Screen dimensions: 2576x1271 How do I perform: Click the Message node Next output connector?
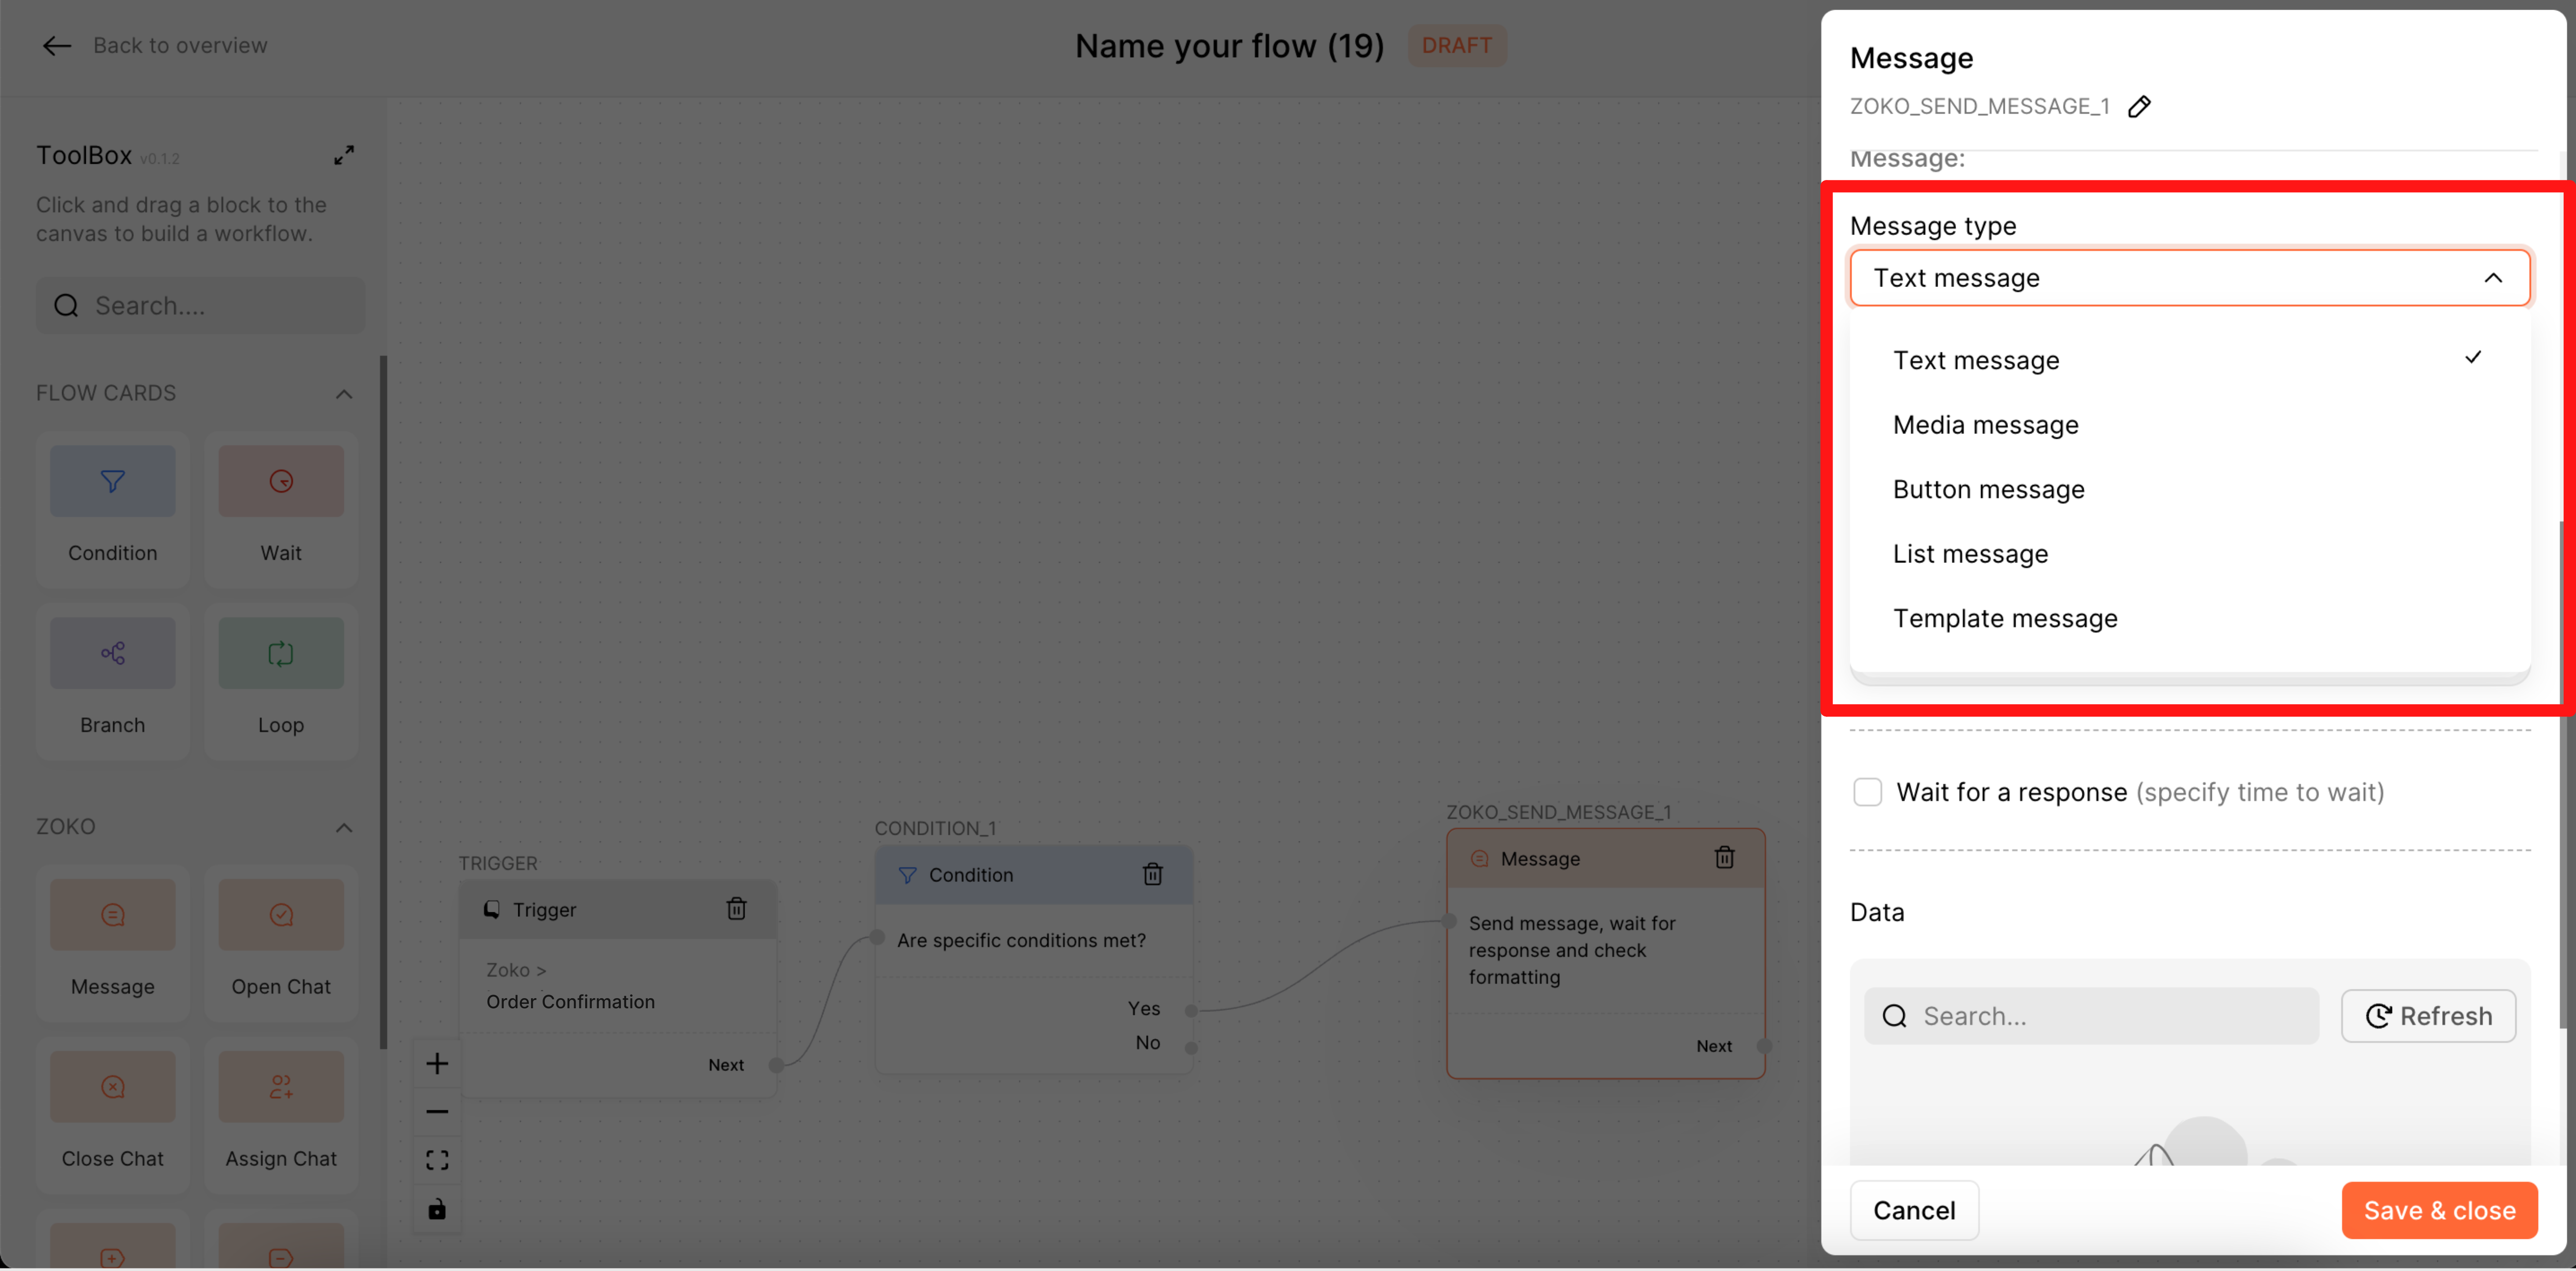click(x=1764, y=1046)
